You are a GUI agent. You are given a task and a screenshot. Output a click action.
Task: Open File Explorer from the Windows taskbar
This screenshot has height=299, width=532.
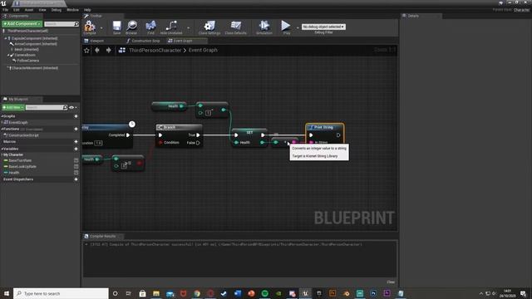(x=156, y=293)
